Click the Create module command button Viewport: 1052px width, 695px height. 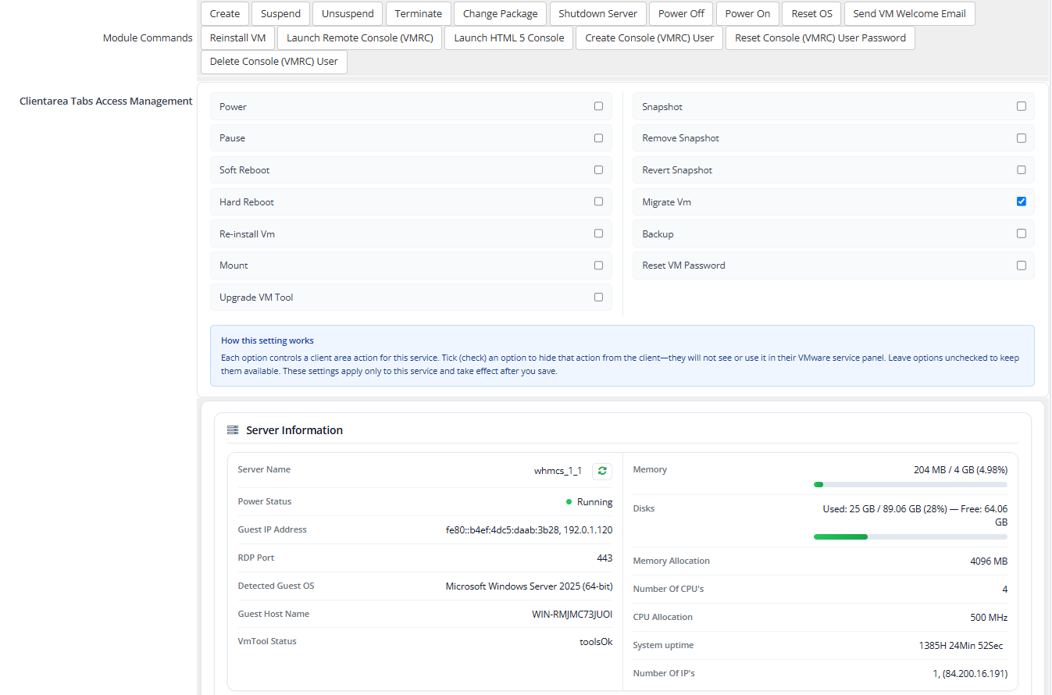coord(225,14)
